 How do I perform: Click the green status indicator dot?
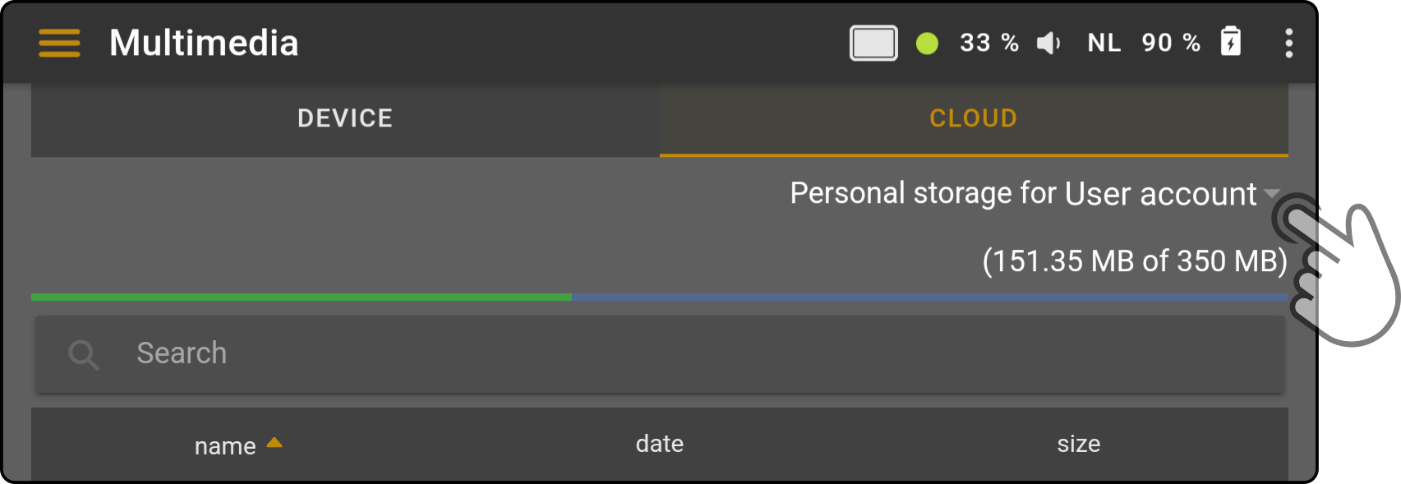[x=927, y=44]
